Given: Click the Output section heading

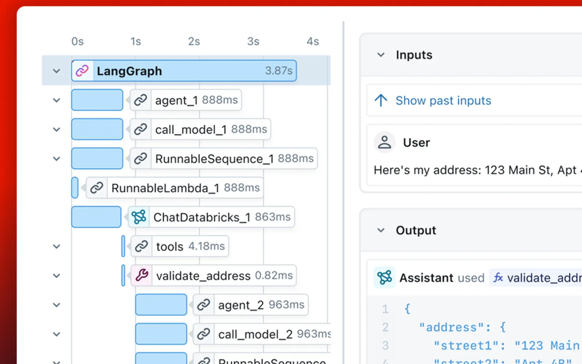Looking at the screenshot, I should point(416,230).
